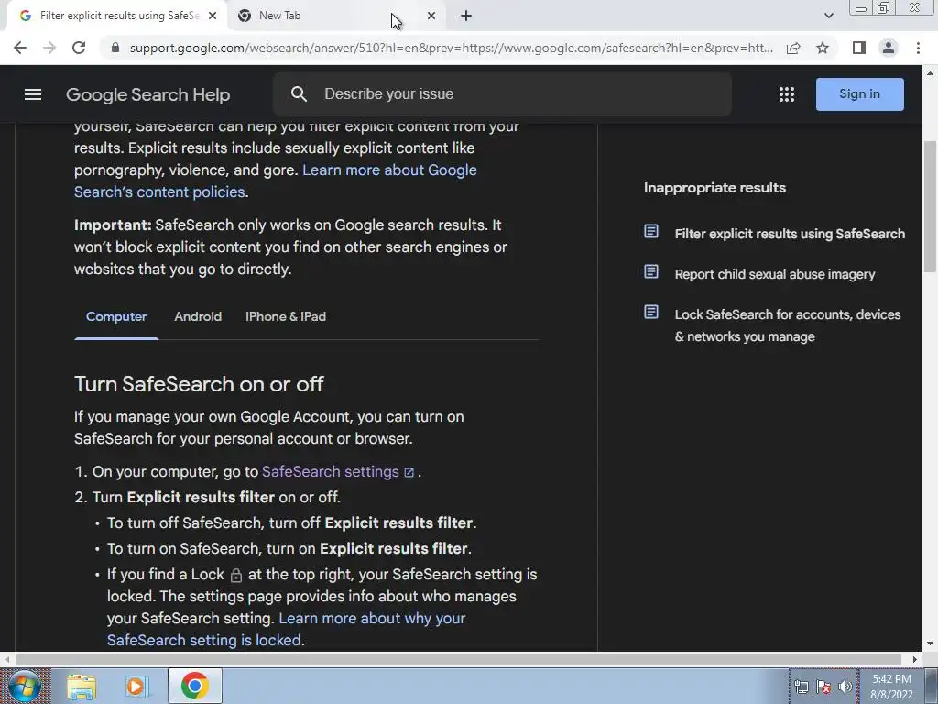Click the horizontal scrollbar thumb
Image resolution: width=938 pixels, height=704 pixels.
(458, 659)
